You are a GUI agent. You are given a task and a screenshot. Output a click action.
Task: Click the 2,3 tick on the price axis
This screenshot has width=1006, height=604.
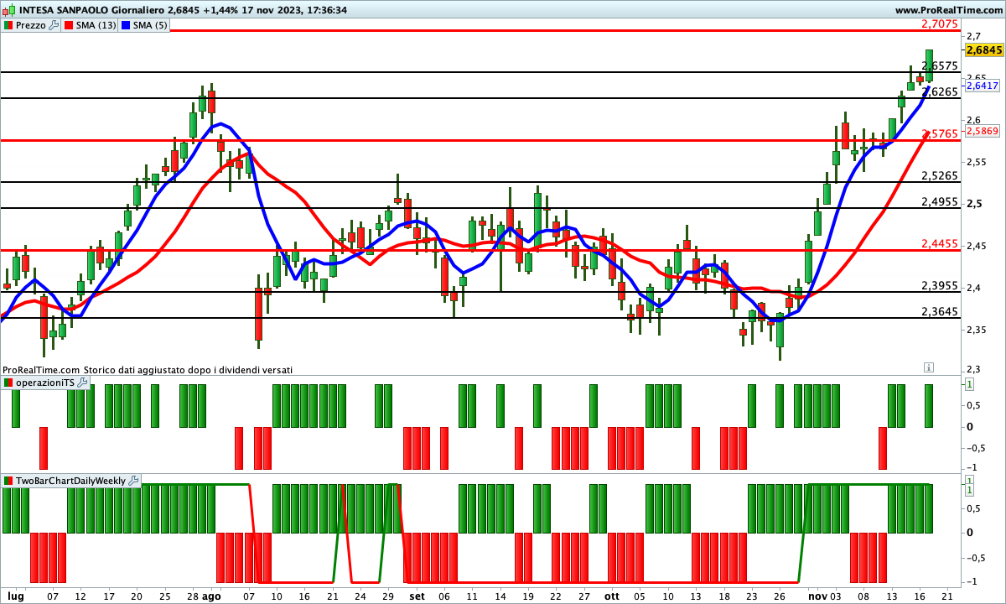973,369
